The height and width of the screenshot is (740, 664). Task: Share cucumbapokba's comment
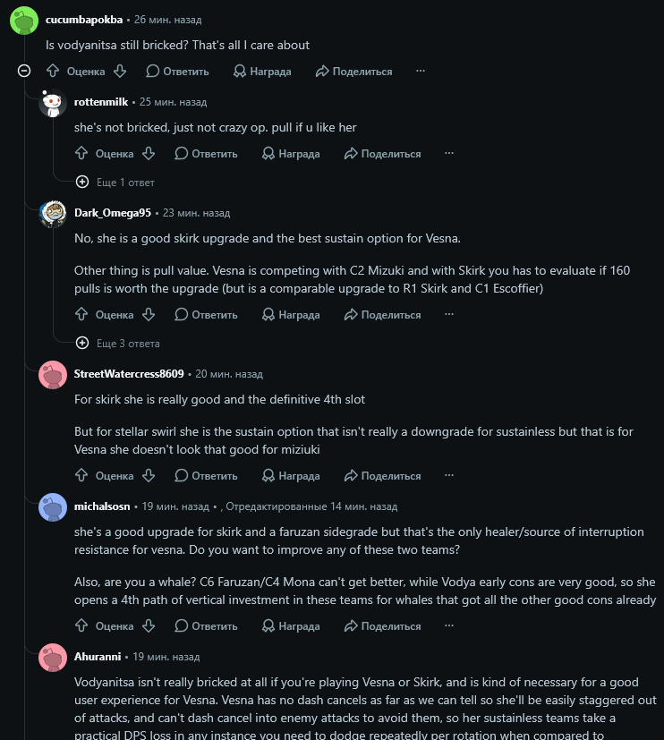354,72
